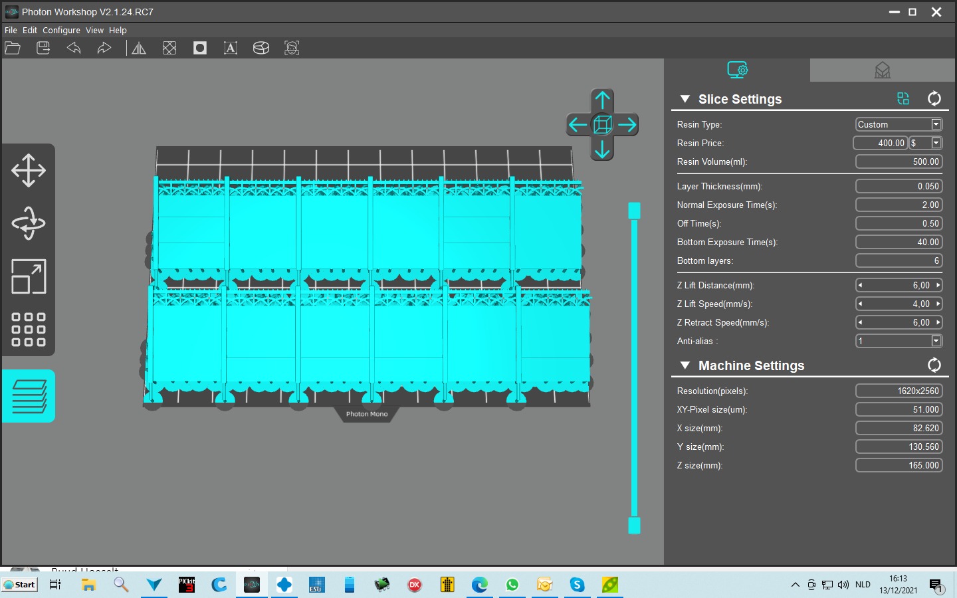Open a file with the folder icon
The height and width of the screenshot is (598, 957).
pos(13,48)
